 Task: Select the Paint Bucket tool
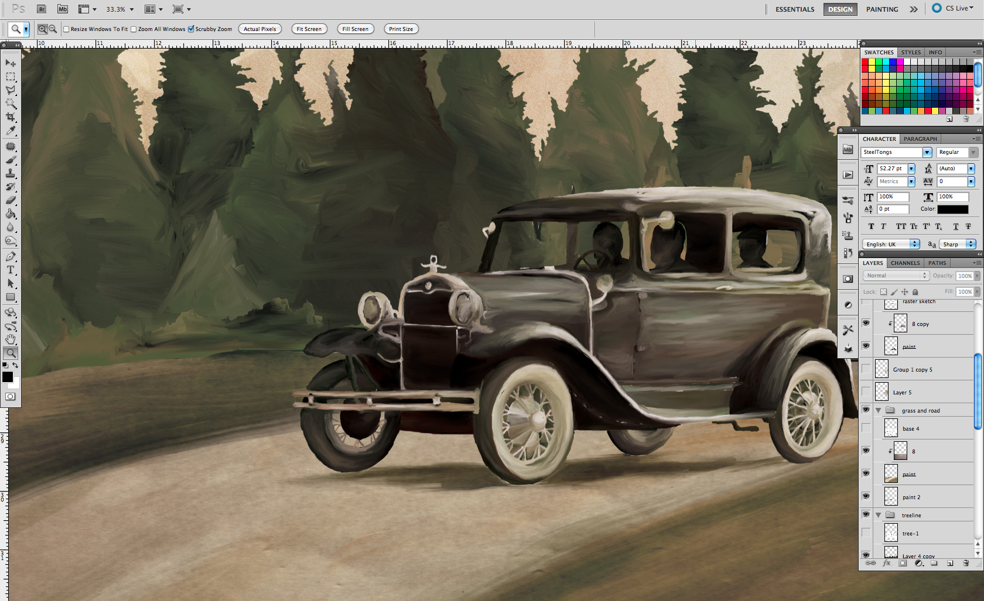(x=11, y=214)
